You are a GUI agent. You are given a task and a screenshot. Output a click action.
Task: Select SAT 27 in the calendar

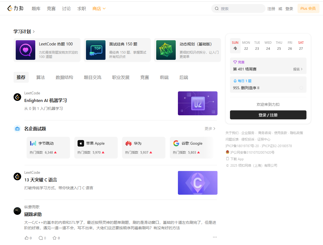pyautogui.click(x=301, y=46)
